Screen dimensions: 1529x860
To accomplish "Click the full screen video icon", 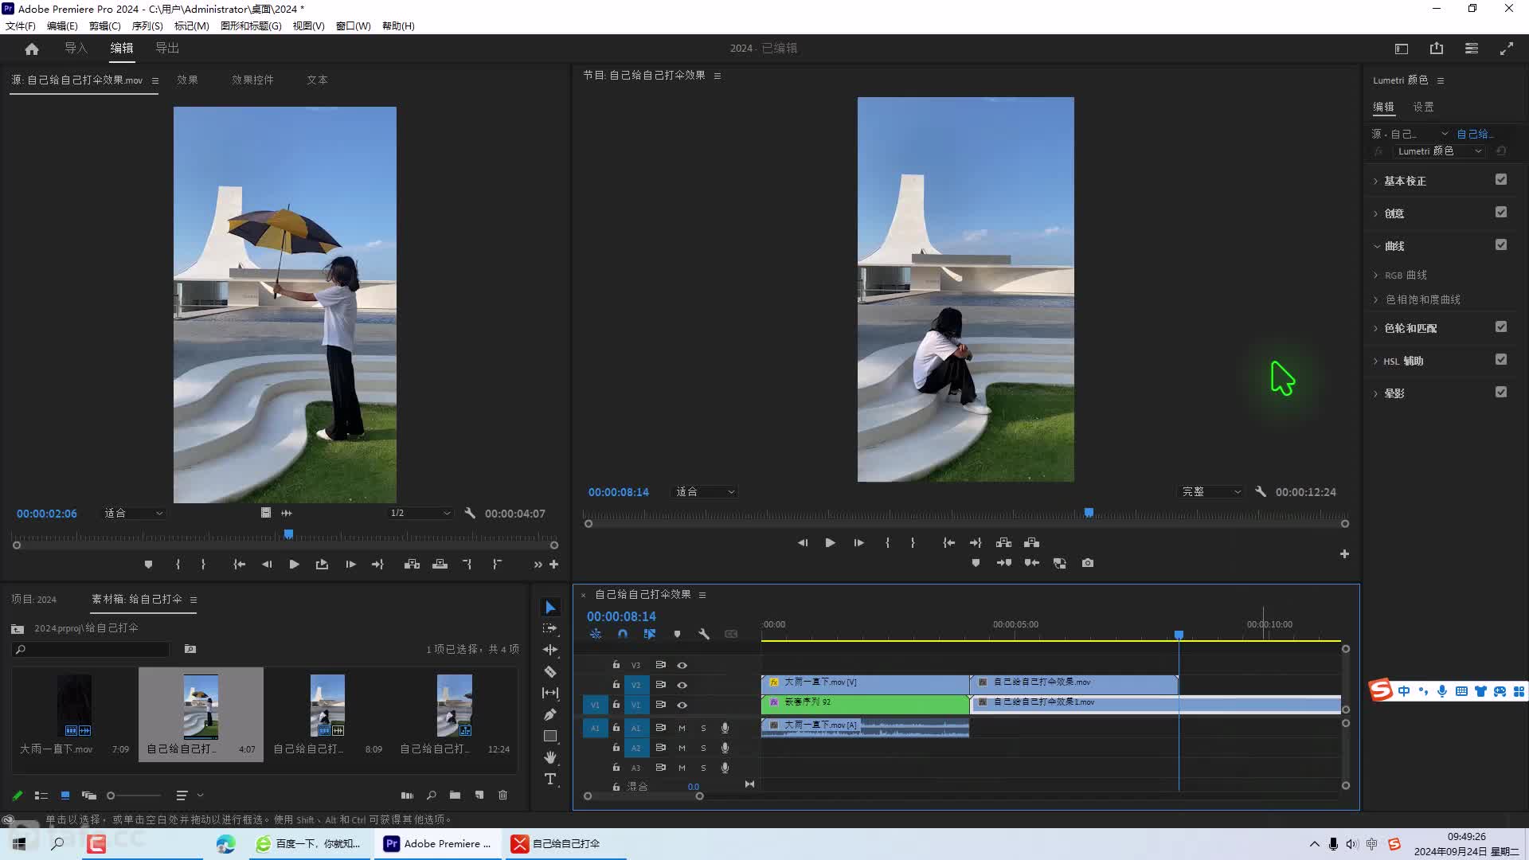I will [1507, 49].
